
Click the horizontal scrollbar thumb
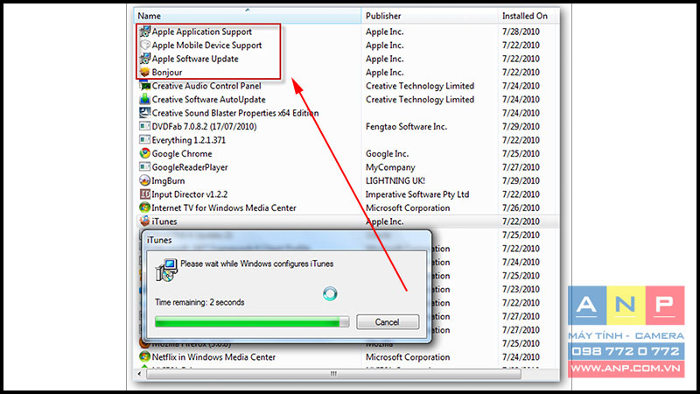(x=333, y=374)
